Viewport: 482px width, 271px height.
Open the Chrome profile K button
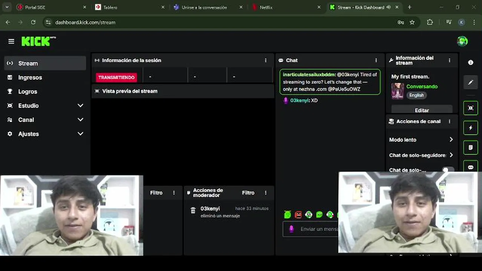(x=461, y=22)
